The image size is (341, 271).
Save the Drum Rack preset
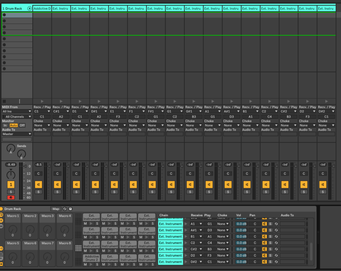click(x=70, y=209)
